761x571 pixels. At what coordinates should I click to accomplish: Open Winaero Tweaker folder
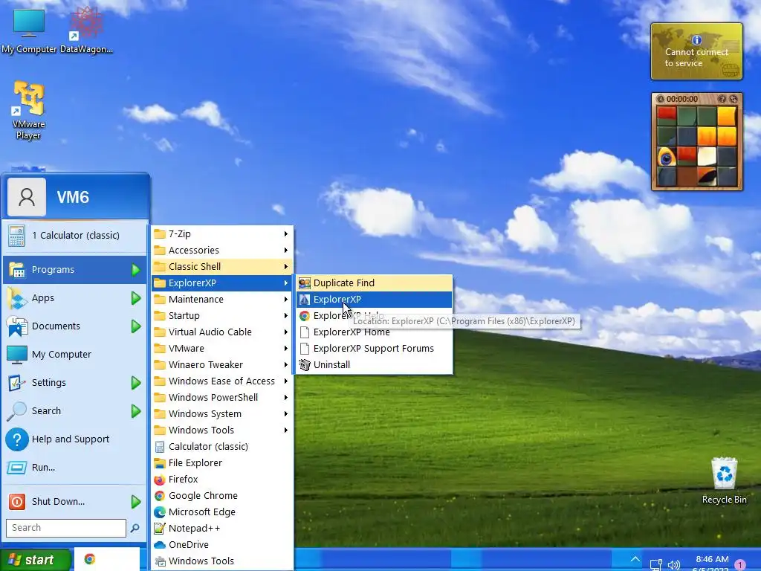point(223,364)
